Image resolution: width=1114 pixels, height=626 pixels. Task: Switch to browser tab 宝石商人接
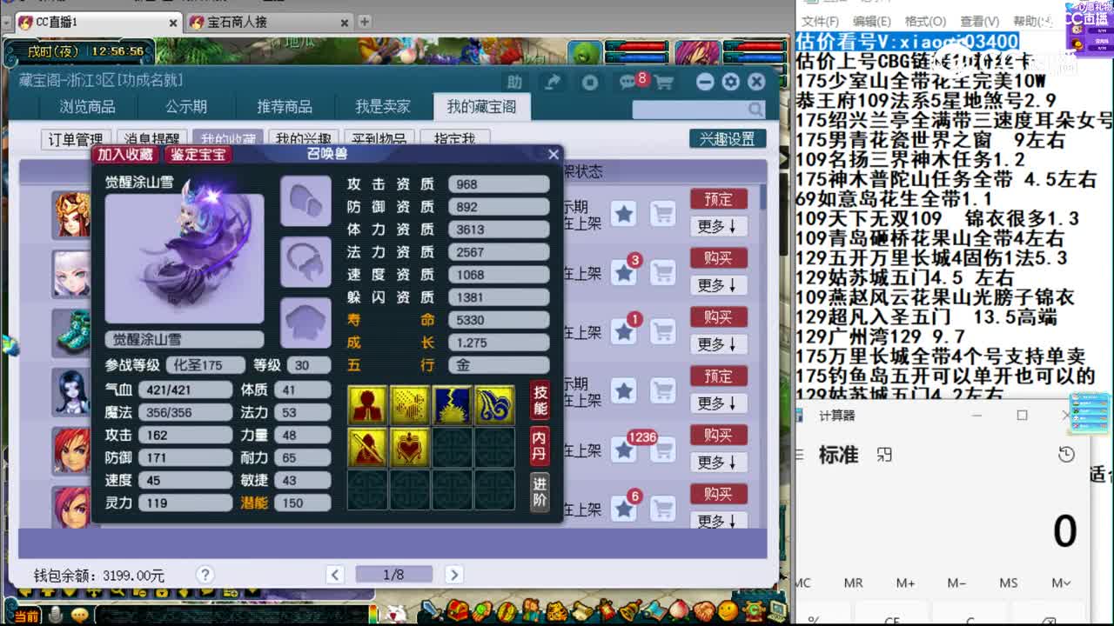[x=237, y=22]
